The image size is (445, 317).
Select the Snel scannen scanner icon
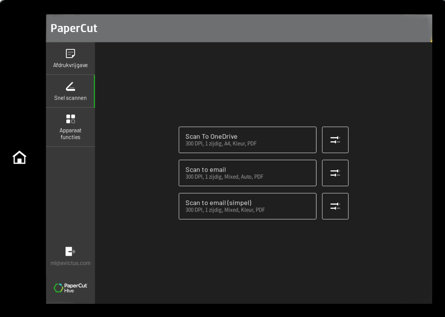pos(70,86)
